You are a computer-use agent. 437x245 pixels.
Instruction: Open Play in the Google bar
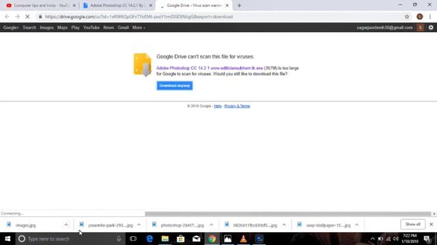point(75,27)
